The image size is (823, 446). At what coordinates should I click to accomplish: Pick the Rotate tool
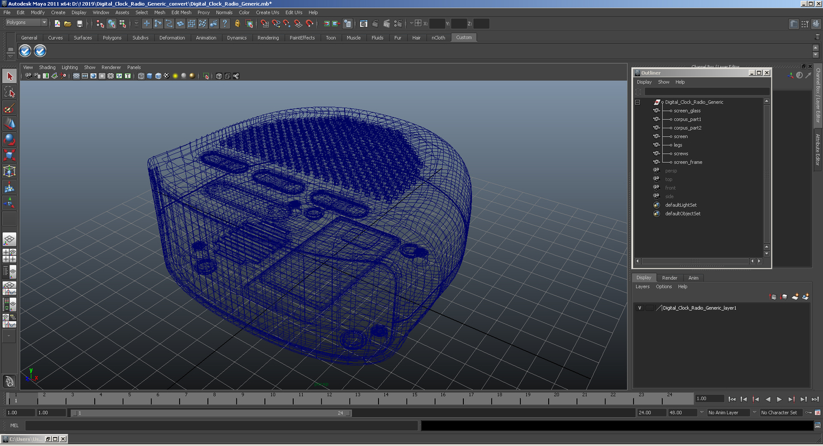pyautogui.click(x=9, y=139)
